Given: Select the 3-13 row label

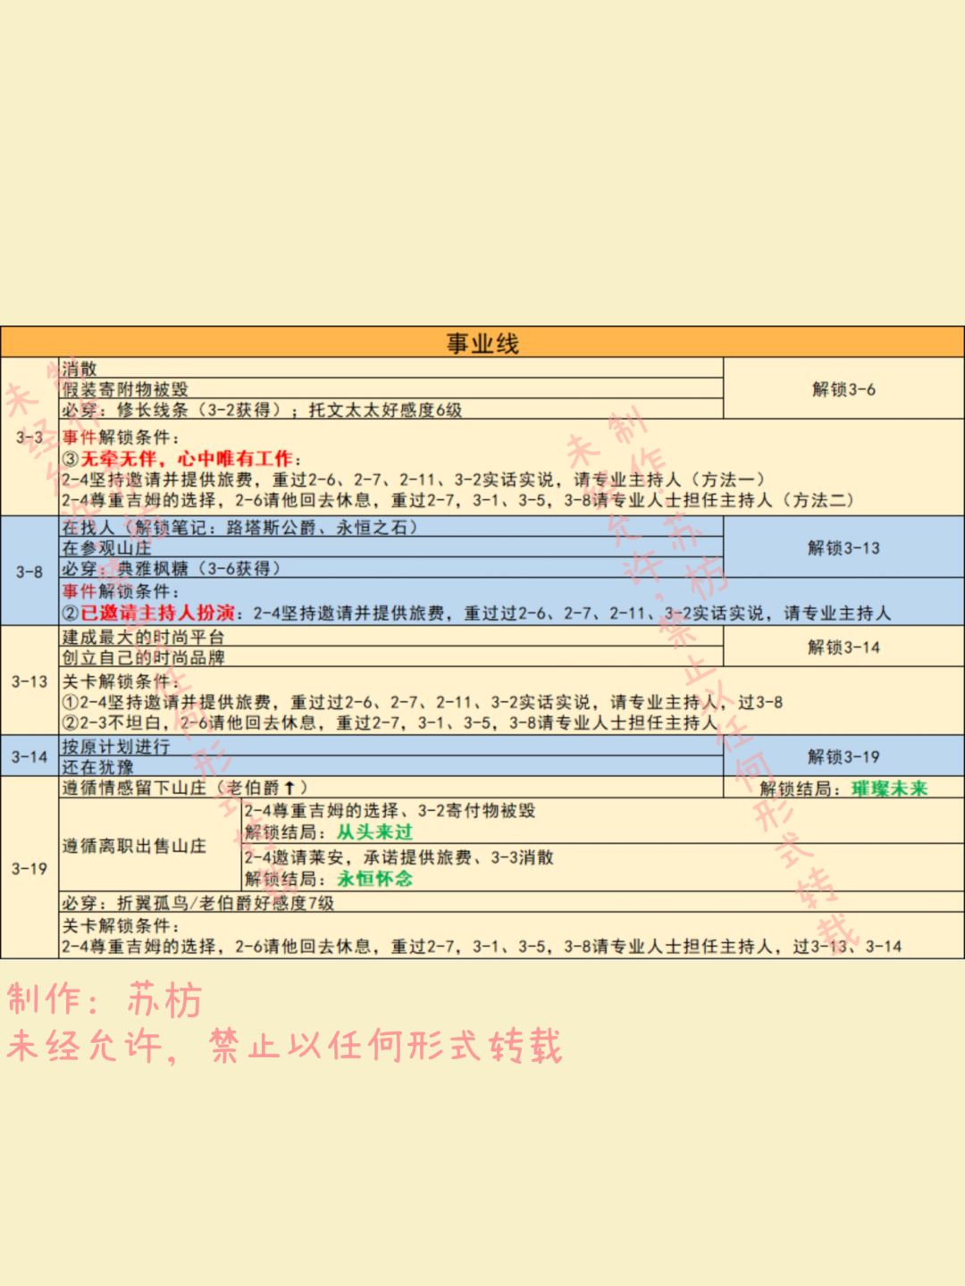Looking at the screenshot, I should (29, 681).
